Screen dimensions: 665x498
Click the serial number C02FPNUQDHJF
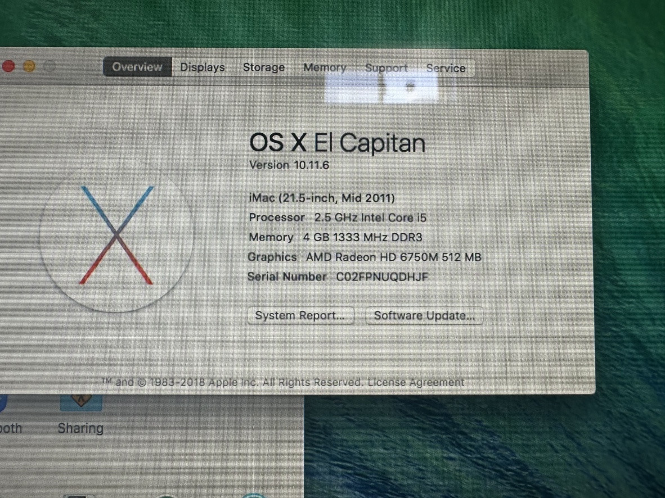[x=382, y=277]
